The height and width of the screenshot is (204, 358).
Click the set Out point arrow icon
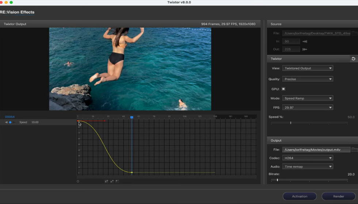(x=305, y=49)
